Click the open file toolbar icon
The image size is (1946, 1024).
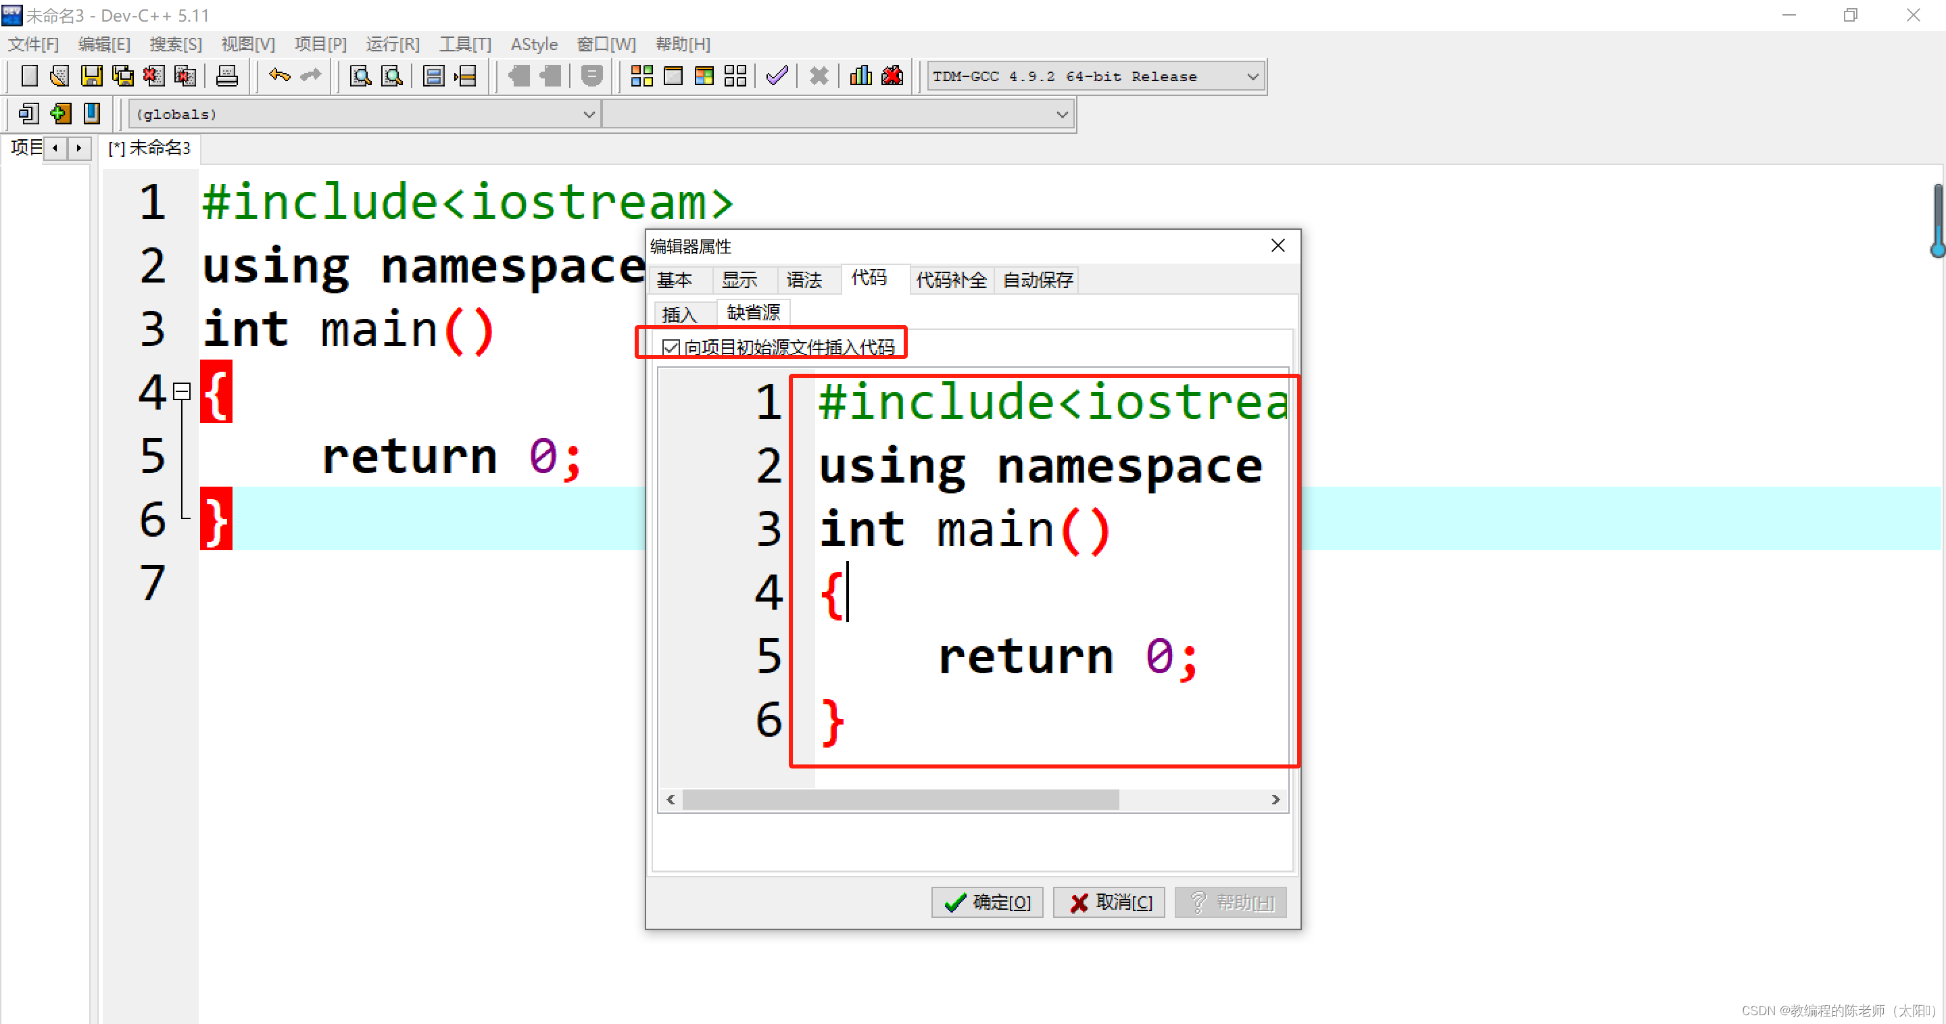point(59,76)
